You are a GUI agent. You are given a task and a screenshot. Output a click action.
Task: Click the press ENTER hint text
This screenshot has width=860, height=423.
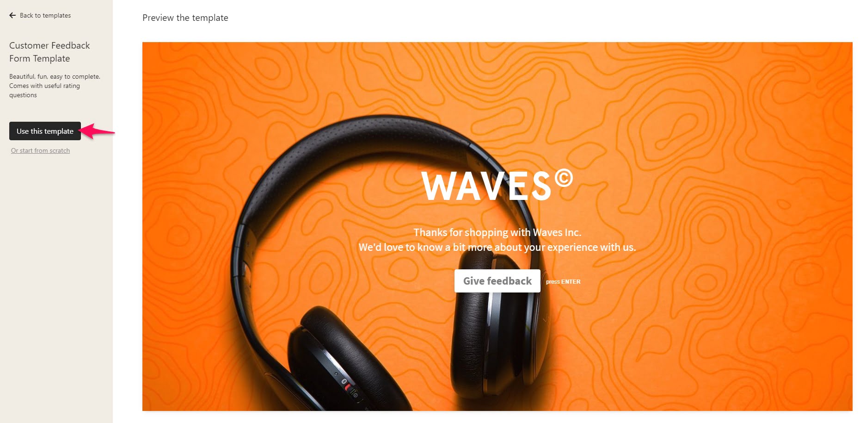563,281
